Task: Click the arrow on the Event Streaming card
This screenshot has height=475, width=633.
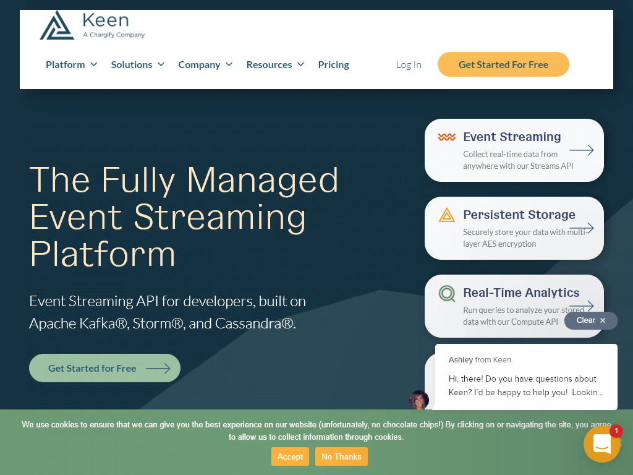Action: pos(581,150)
